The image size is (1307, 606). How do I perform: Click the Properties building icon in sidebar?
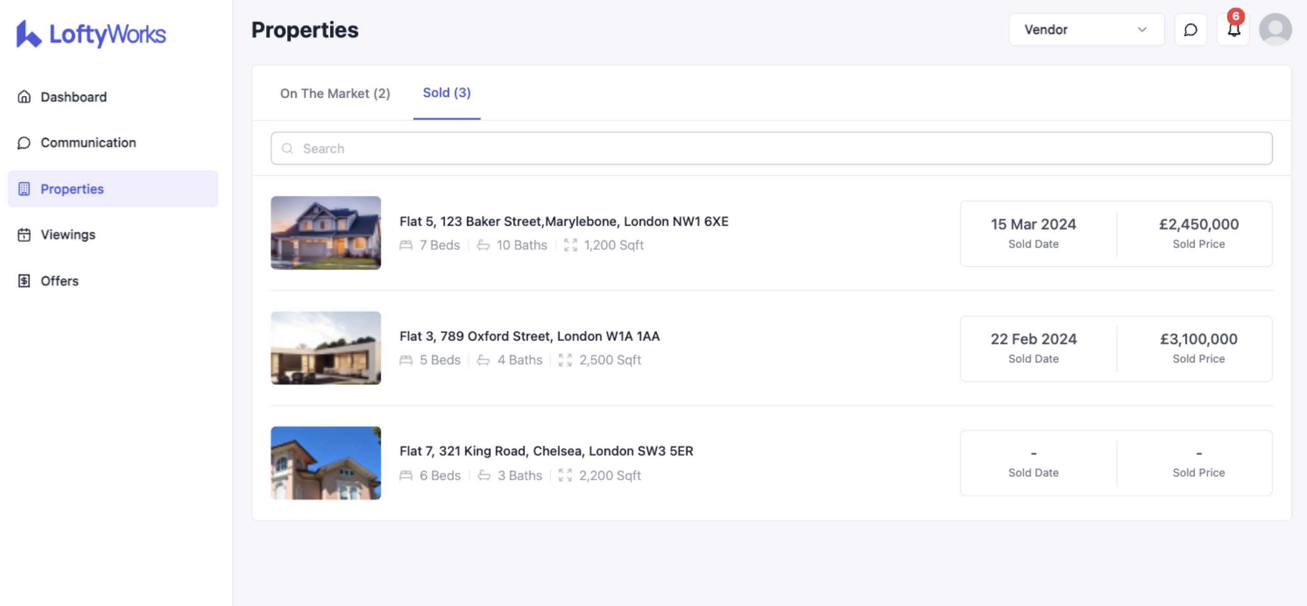click(24, 189)
